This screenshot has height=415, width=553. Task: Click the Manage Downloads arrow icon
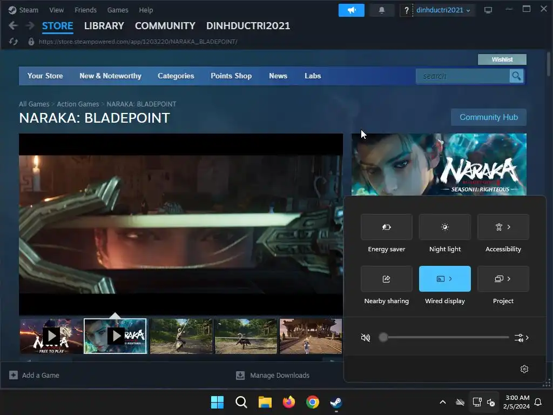(x=240, y=375)
